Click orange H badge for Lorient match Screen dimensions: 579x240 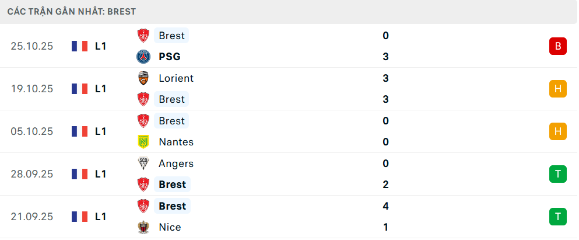[557, 89]
